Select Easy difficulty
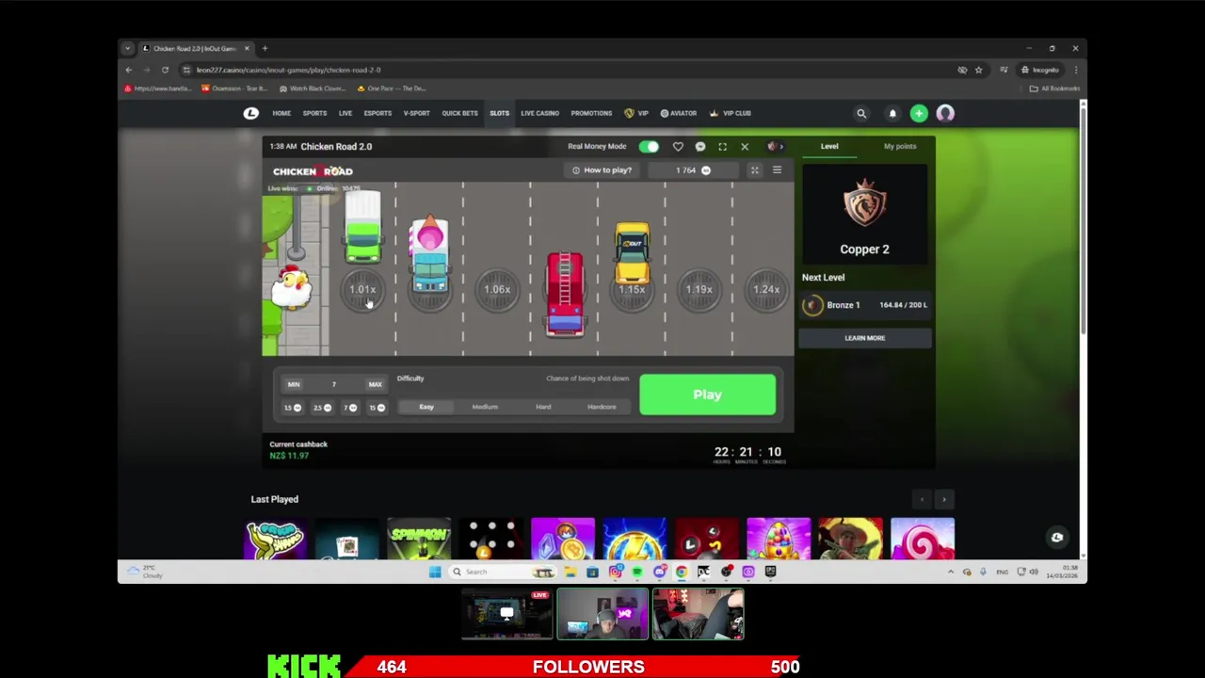Viewport: 1205px width, 678px height. [426, 407]
